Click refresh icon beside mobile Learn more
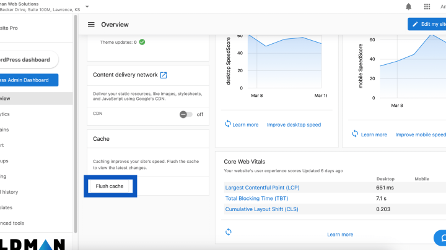 tap(355, 134)
